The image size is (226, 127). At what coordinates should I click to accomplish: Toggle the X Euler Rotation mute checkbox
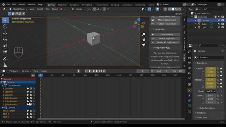click(x=31, y=98)
